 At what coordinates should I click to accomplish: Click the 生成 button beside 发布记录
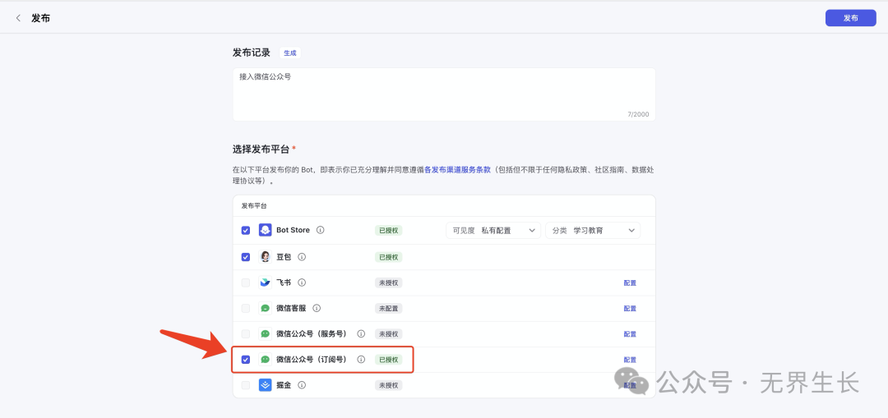point(290,53)
